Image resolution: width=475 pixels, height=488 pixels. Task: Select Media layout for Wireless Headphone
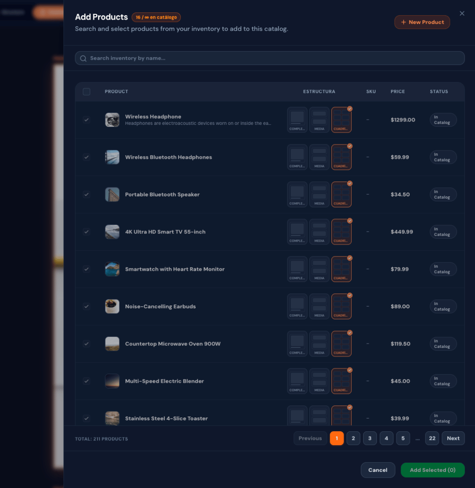(319, 120)
